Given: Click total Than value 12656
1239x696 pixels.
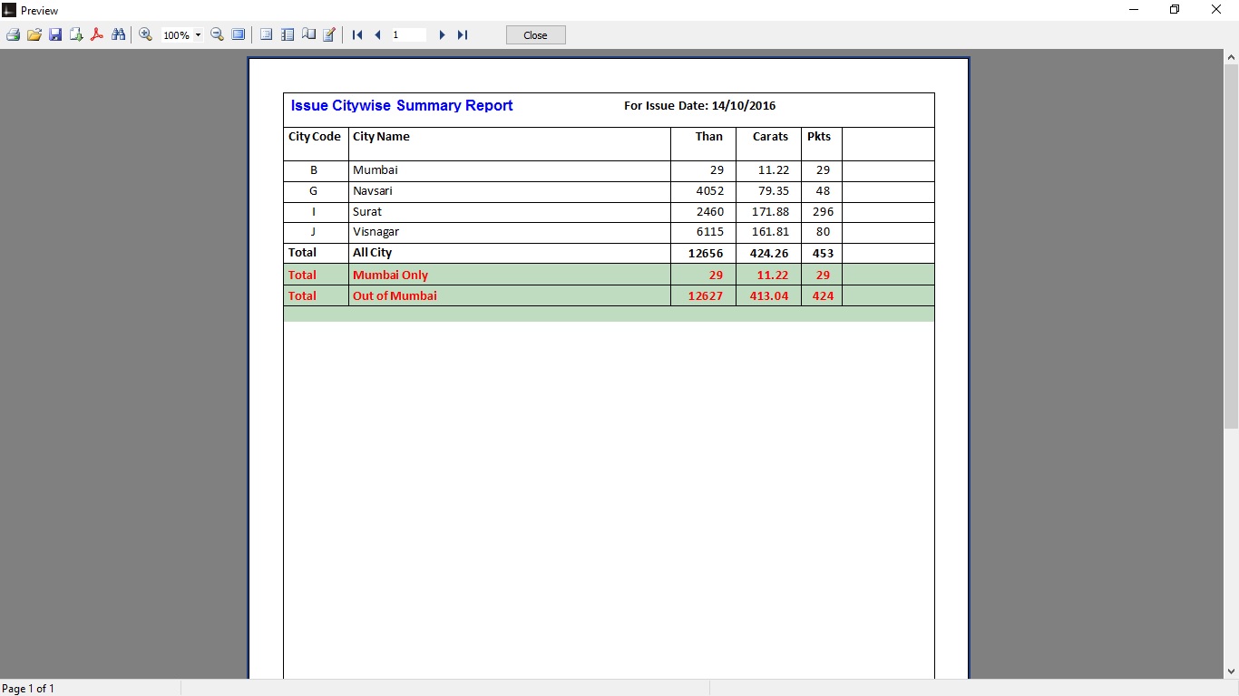Looking at the screenshot, I should (706, 254).
